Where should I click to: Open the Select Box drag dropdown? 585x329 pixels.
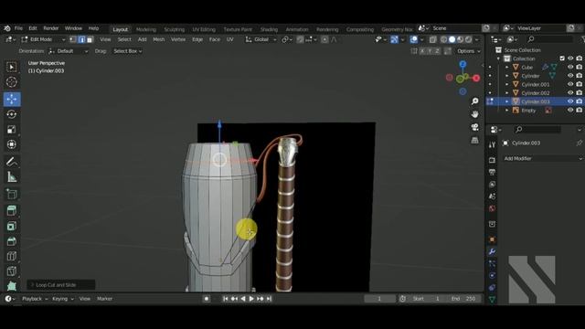pos(128,51)
